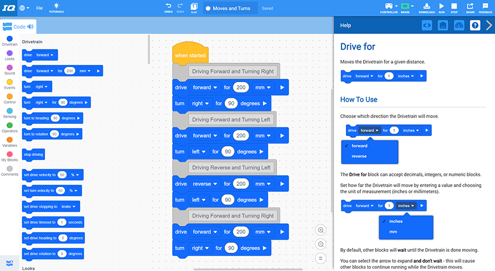The height and width of the screenshot is (271, 495).
Task: Toggle the code viewer panel icon
Action: [x=427, y=25]
